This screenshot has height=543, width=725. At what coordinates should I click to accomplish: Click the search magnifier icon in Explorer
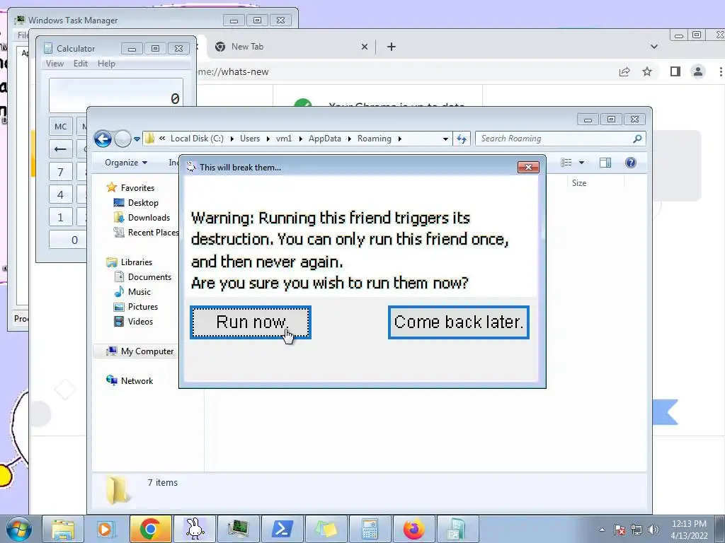(637, 139)
